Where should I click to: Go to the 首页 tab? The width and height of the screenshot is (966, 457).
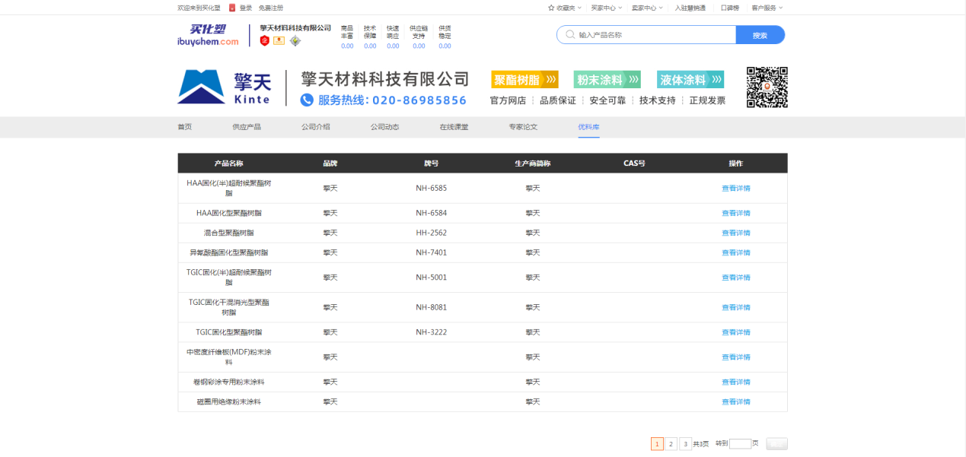point(185,127)
